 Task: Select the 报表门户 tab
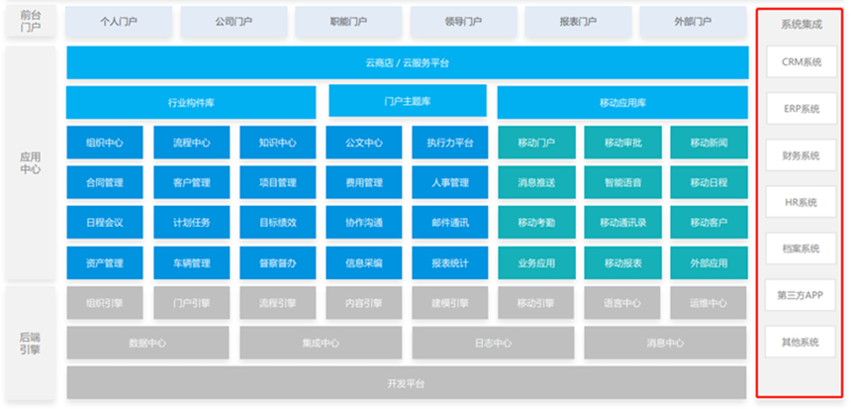pyautogui.click(x=578, y=21)
